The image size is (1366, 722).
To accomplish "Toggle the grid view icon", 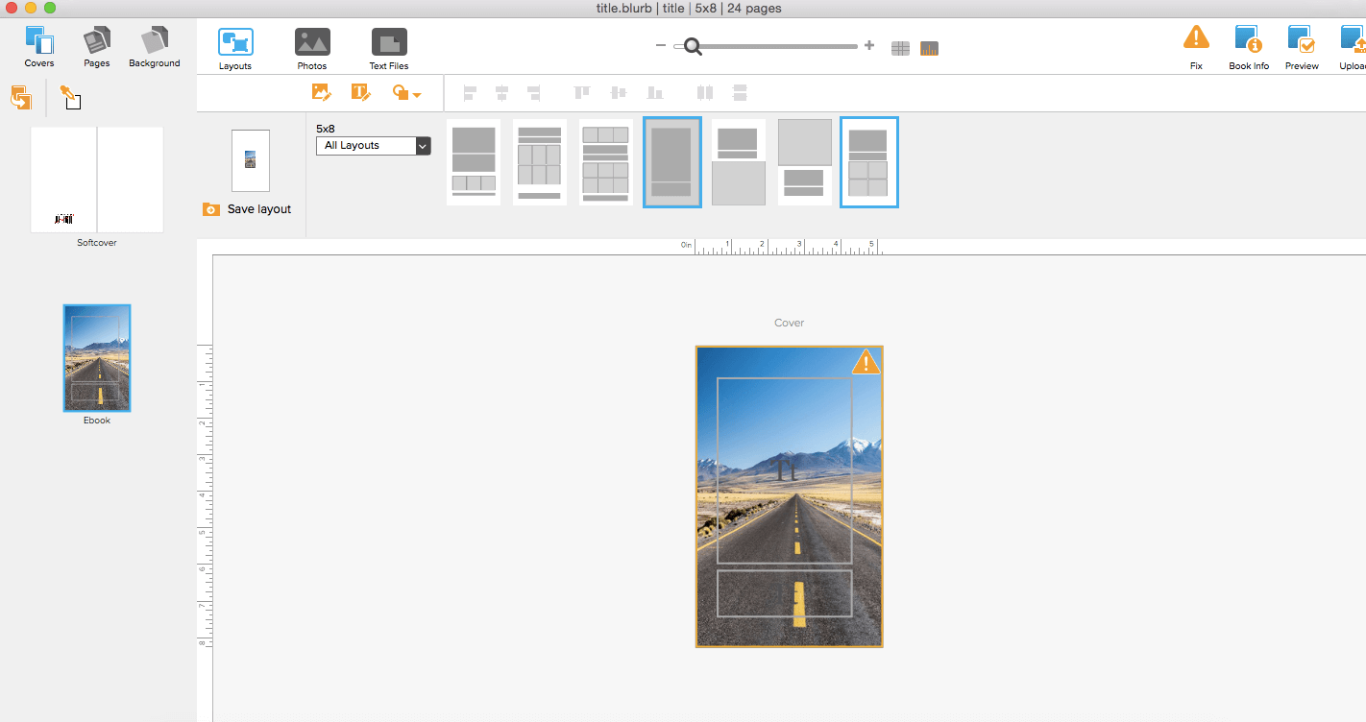I will coord(900,48).
